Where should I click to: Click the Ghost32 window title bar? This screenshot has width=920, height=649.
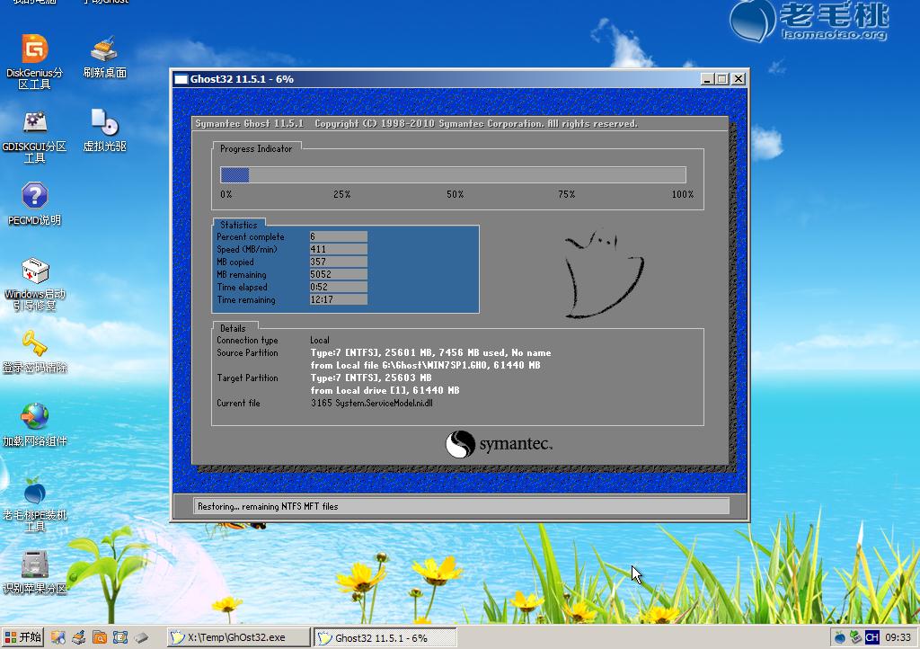pos(431,79)
